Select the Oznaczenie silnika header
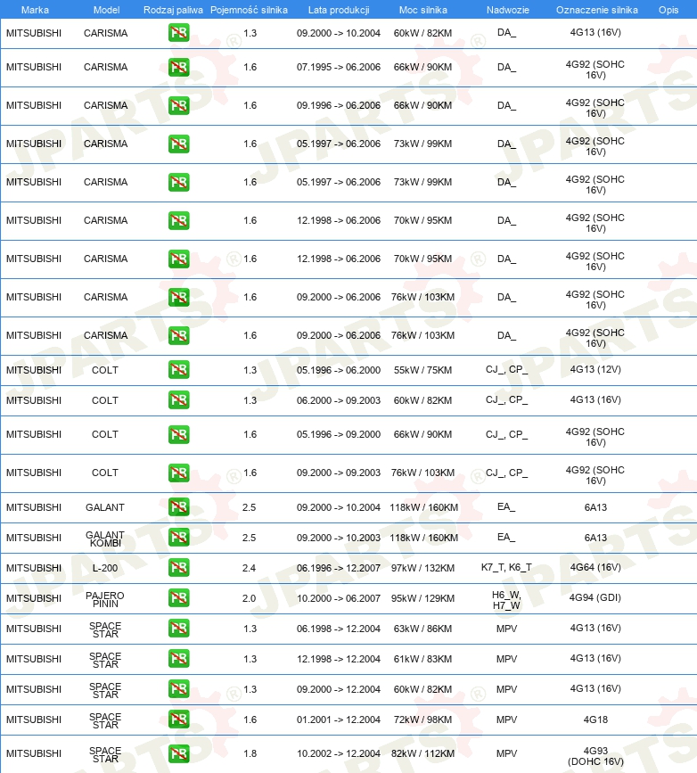The image size is (697, 773). click(597, 10)
